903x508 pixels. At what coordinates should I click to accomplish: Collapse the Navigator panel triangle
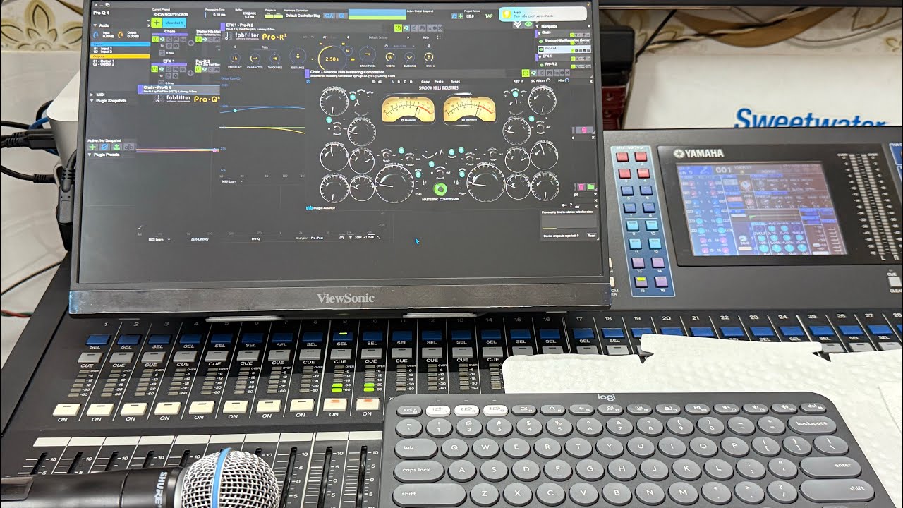pyautogui.click(x=538, y=26)
